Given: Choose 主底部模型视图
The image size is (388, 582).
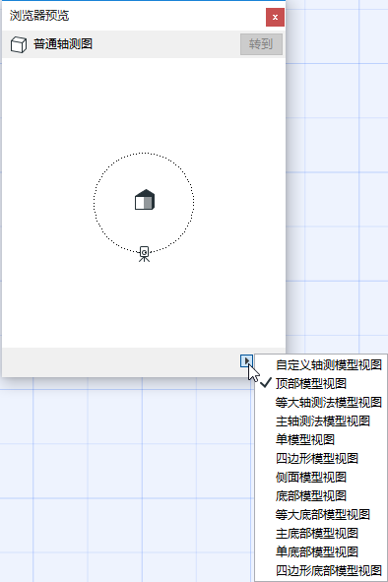Looking at the screenshot, I should click(321, 533).
